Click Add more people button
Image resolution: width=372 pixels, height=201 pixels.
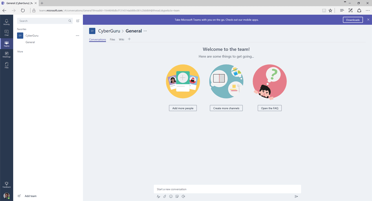coord(183,108)
